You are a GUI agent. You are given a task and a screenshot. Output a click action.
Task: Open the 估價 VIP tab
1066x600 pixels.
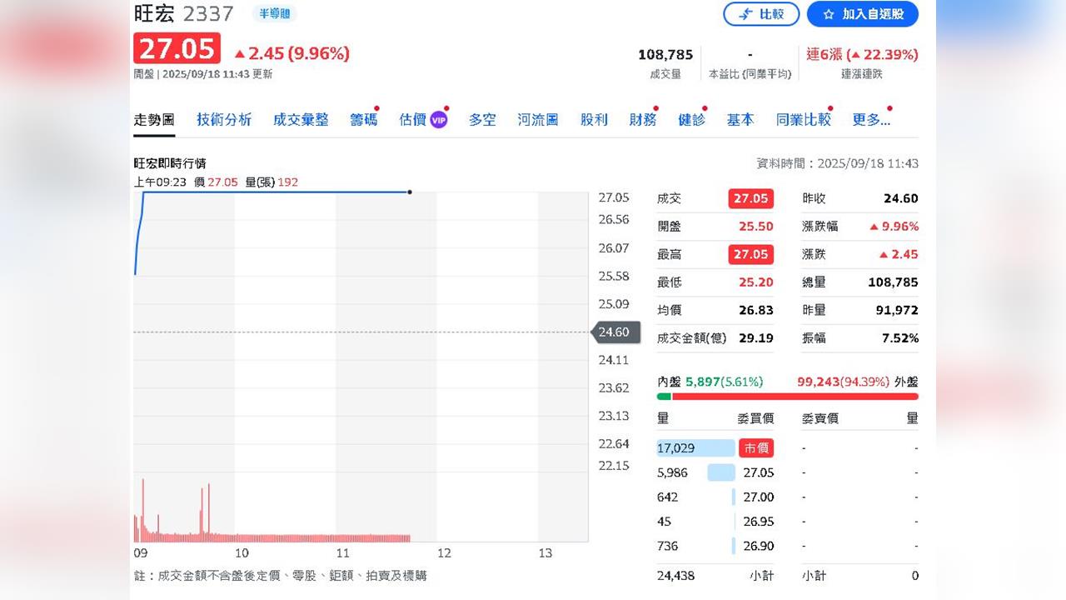(423, 119)
